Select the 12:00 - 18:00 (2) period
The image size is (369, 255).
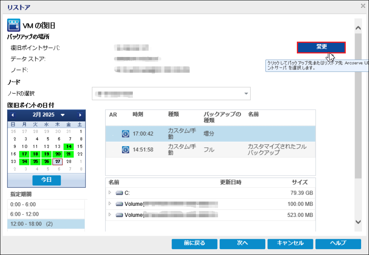(46, 224)
